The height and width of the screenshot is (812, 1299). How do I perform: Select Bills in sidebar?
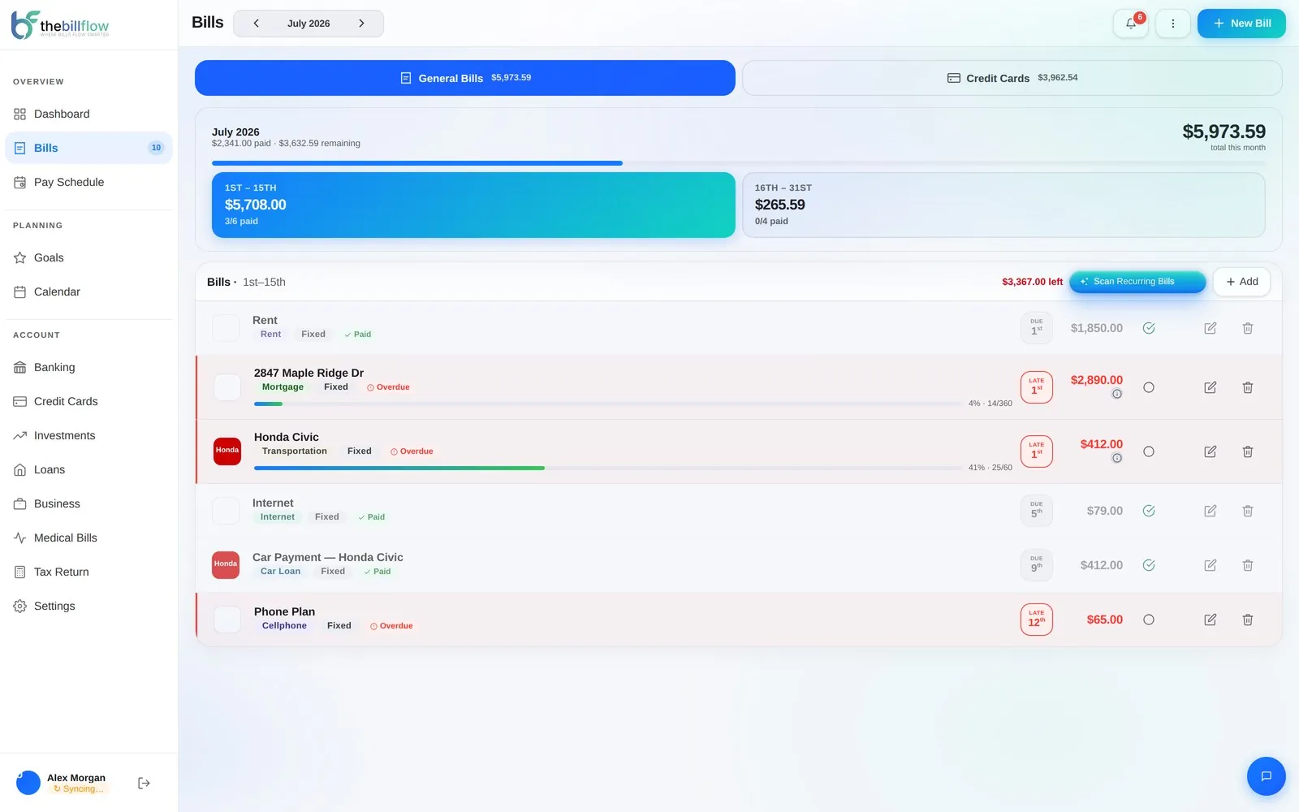click(88, 148)
